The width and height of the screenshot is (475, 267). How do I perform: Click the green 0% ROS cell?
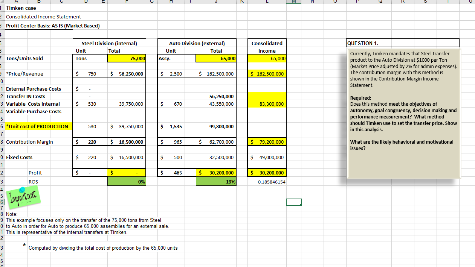pos(127,182)
